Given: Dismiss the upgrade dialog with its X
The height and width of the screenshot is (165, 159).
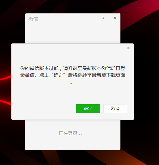Looking at the screenshot, I should pyautogui.click(x=128, y=48).
